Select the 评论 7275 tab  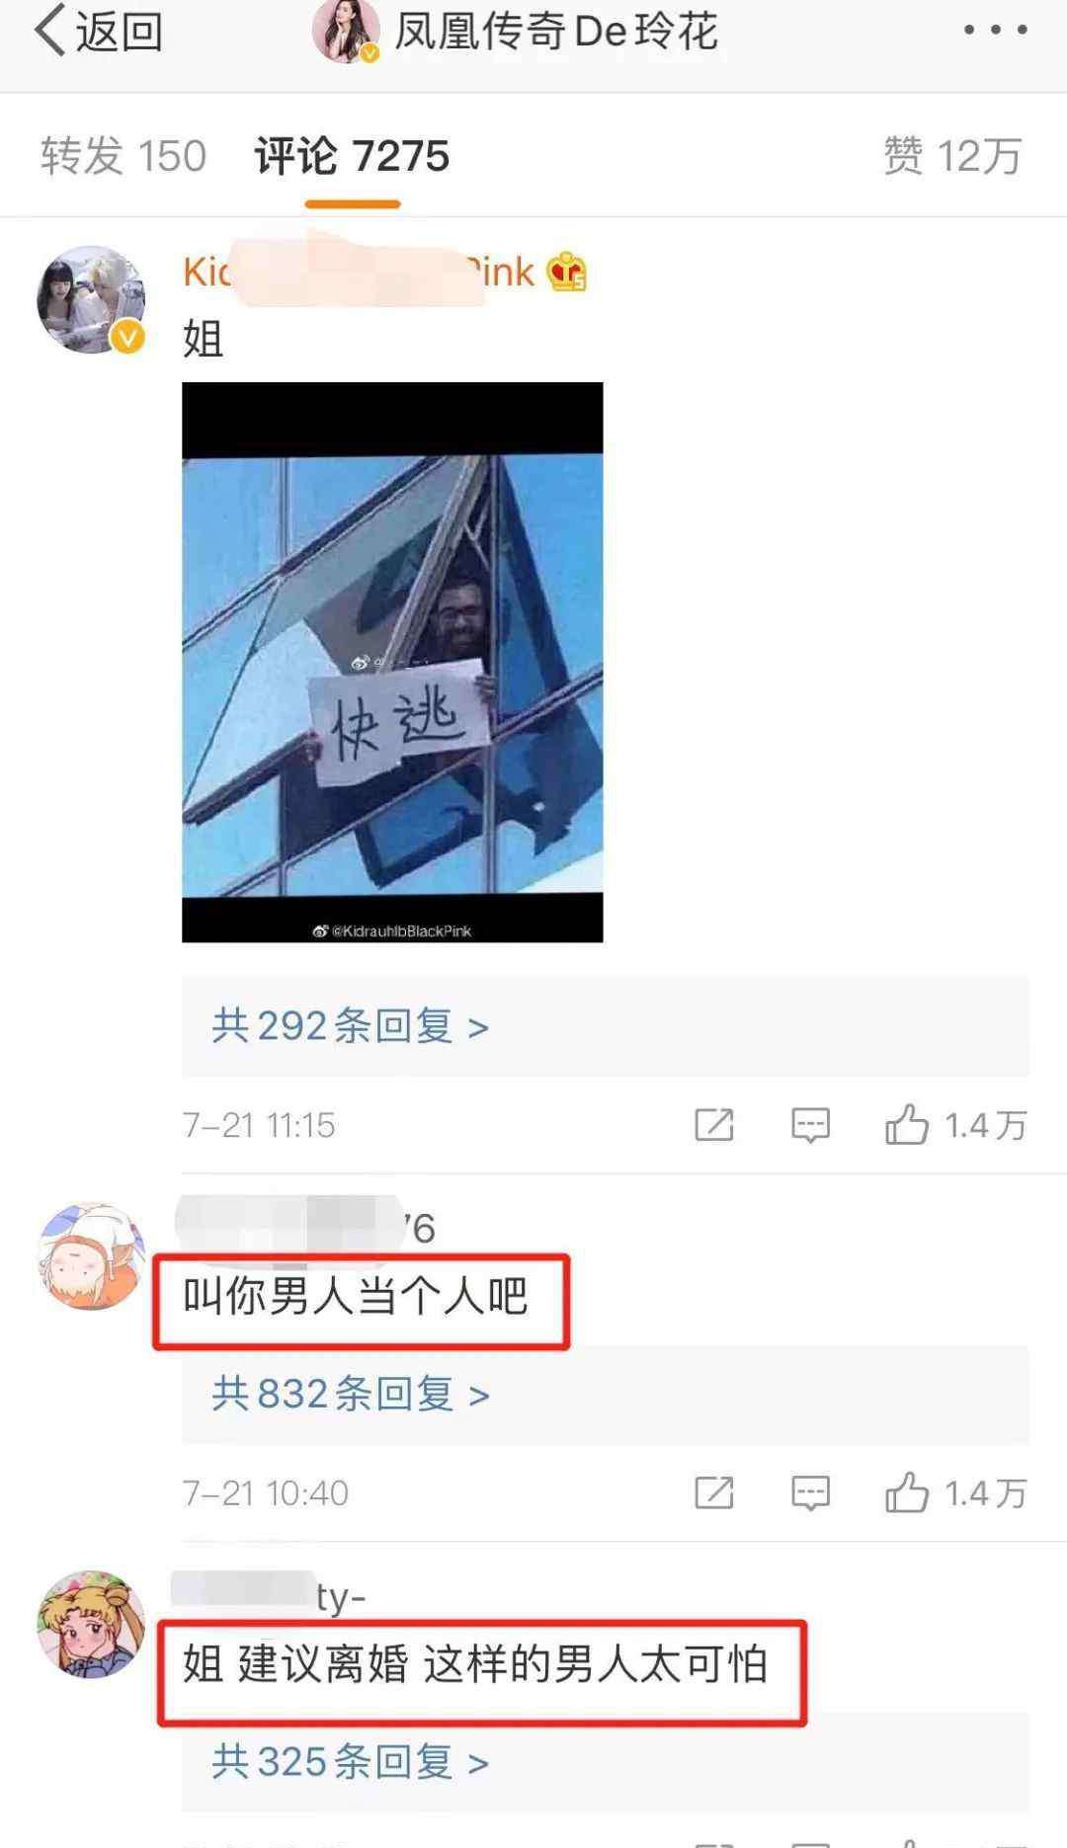click(352, 156)
